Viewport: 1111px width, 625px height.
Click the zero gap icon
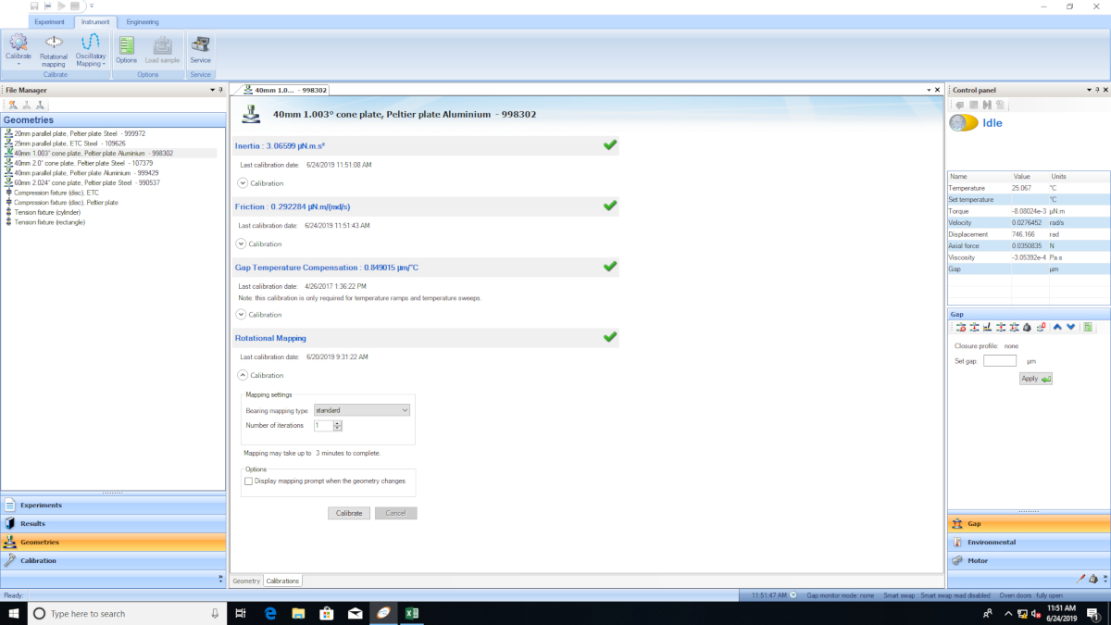pos(1041,327)
